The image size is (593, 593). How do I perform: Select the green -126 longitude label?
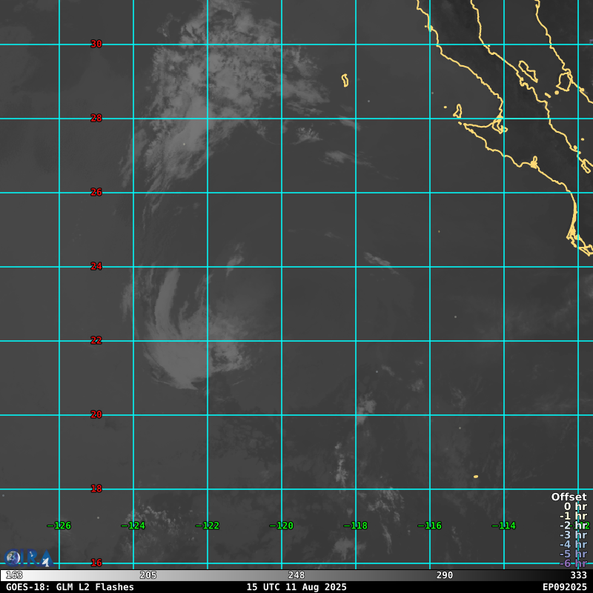pyautogui.click(x=59, y=526)
